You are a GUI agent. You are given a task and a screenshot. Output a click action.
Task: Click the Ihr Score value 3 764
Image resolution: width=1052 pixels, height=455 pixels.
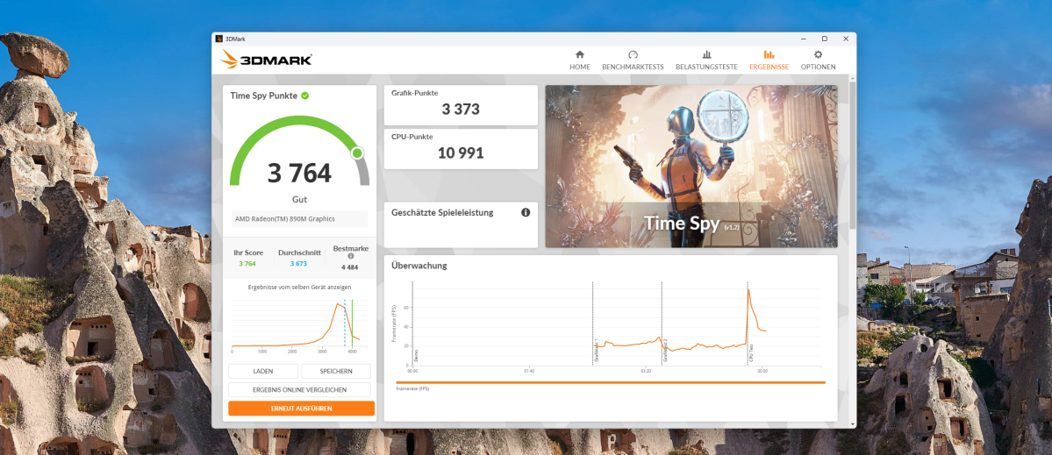248,263
